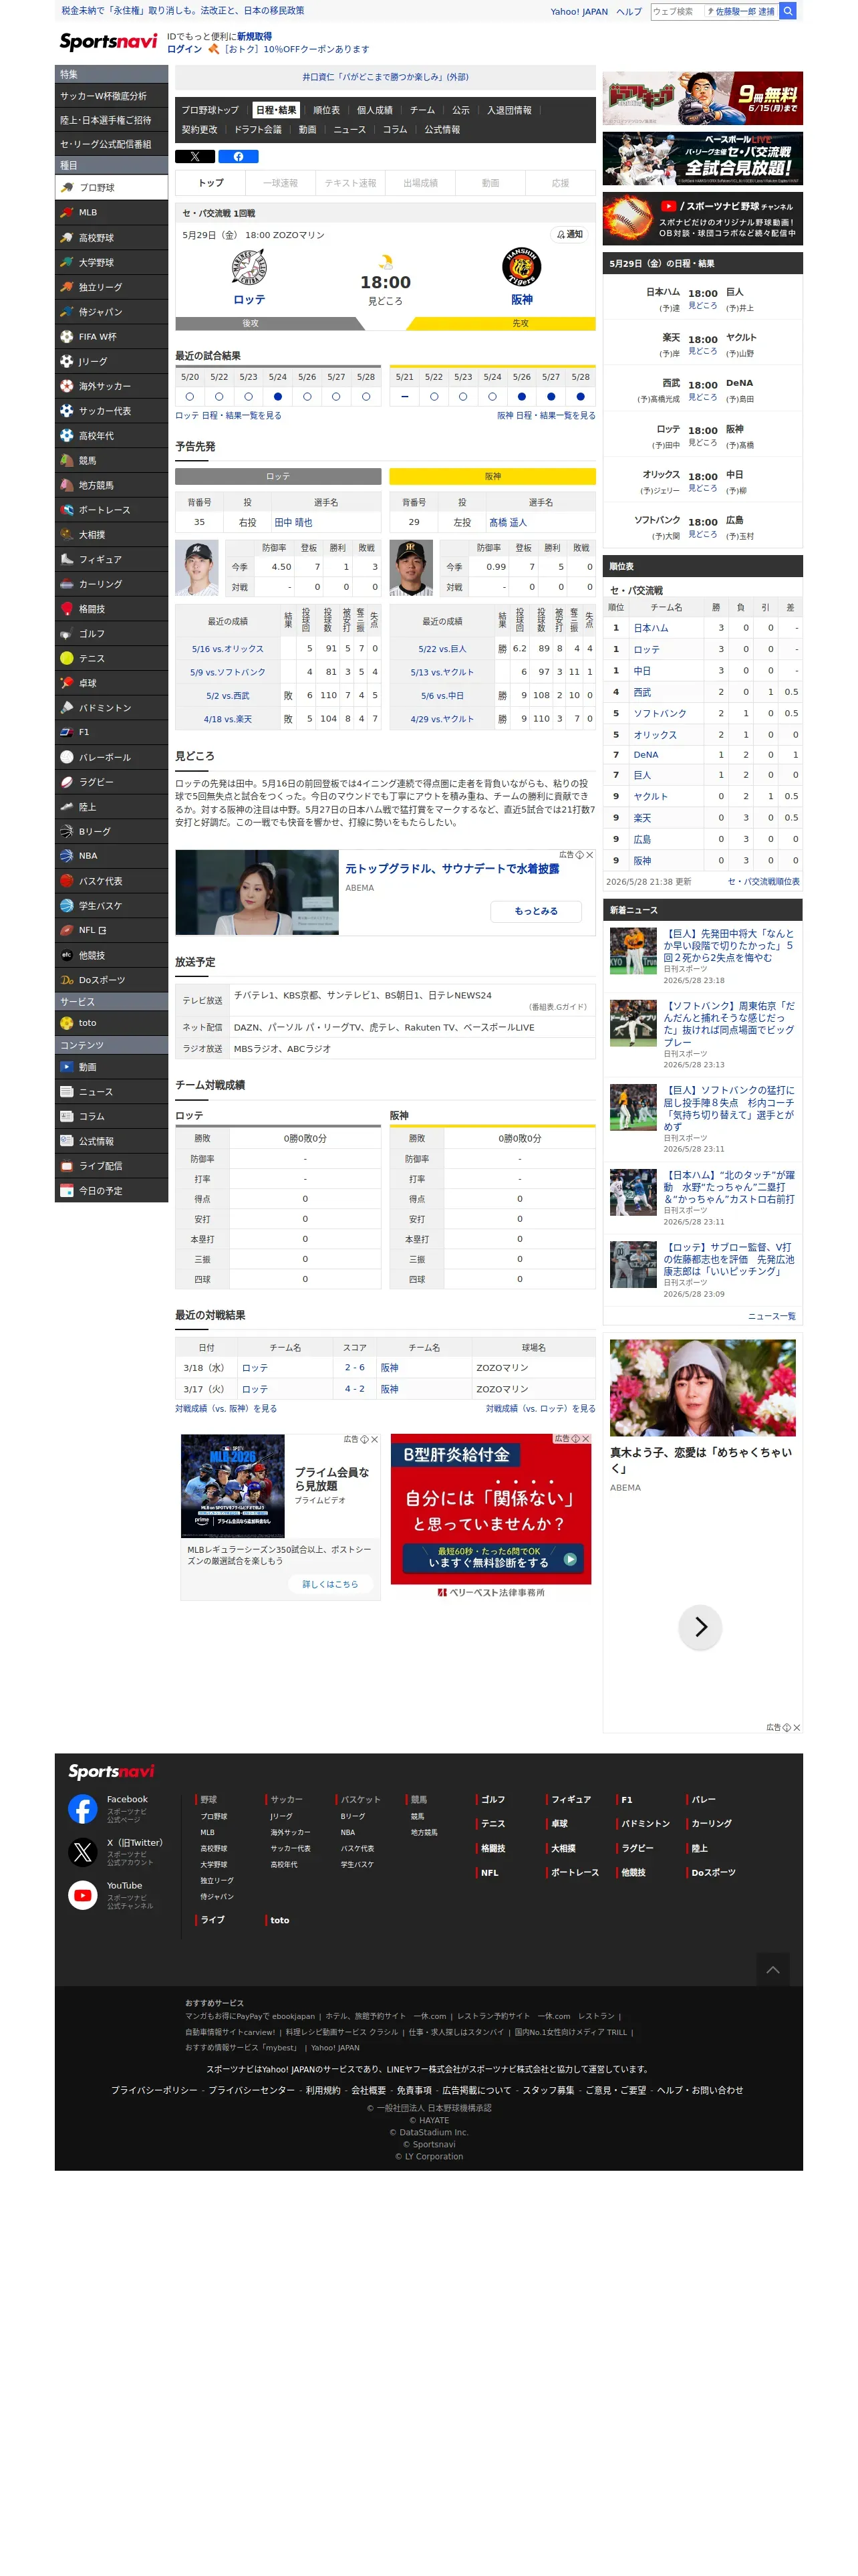This screenshot has width=858, height=2576.
Task: Open 阪神 日程・結果一覧を見る link
Action: (547, 415)
